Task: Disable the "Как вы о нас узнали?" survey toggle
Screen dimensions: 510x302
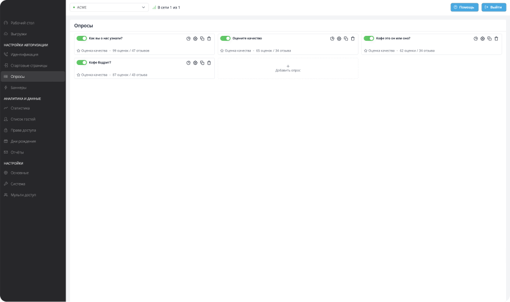Action: (x=81, y=39)
